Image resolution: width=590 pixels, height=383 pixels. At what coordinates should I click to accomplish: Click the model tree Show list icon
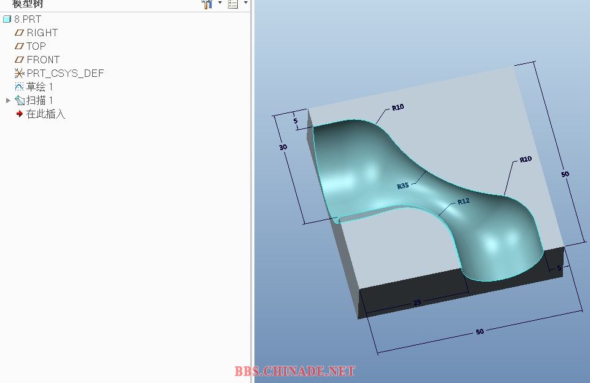click(x=234, y=4)
